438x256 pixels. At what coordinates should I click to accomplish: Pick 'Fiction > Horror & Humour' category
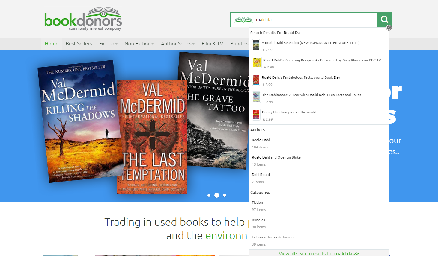(x=273, y=237)
